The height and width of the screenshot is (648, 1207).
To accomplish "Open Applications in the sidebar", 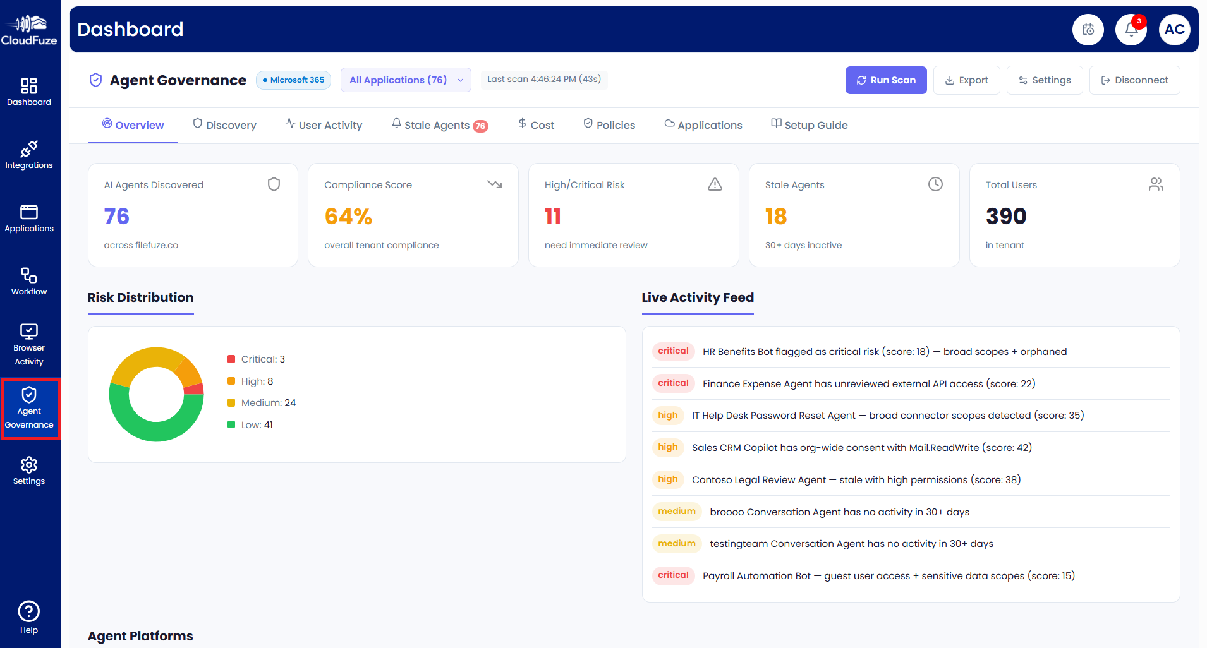I will coord(29,219).
